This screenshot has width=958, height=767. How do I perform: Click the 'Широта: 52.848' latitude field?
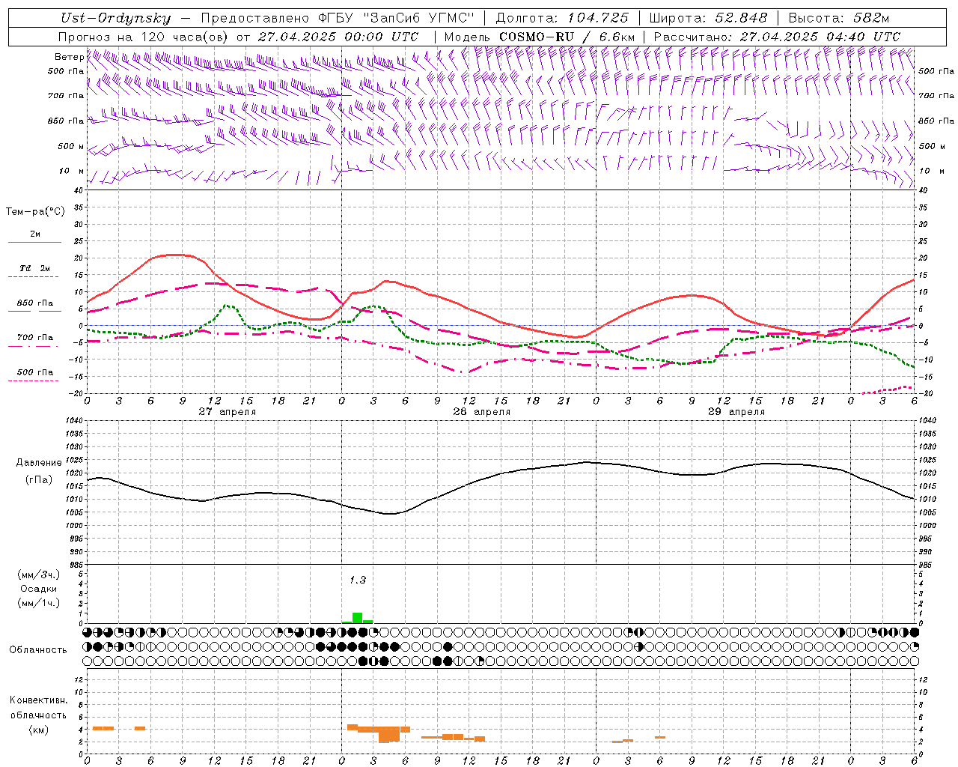(708, 18)
